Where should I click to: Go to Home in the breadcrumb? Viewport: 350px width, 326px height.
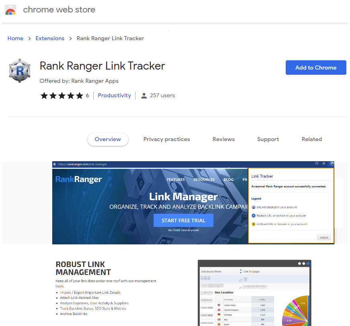(x=15, y=39)
